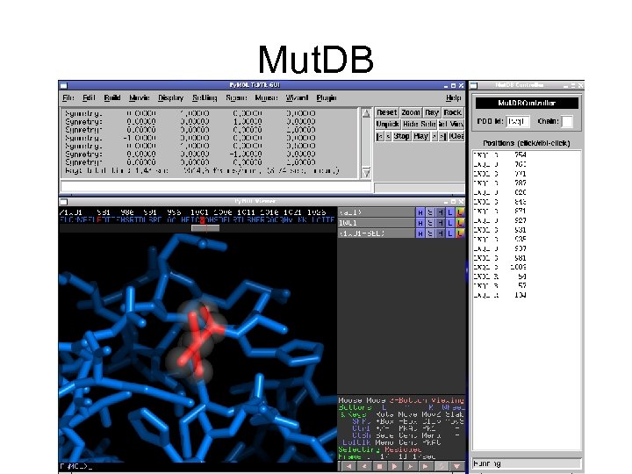Click the Ray trace button

pyautogui.click(x=432, y=112)
